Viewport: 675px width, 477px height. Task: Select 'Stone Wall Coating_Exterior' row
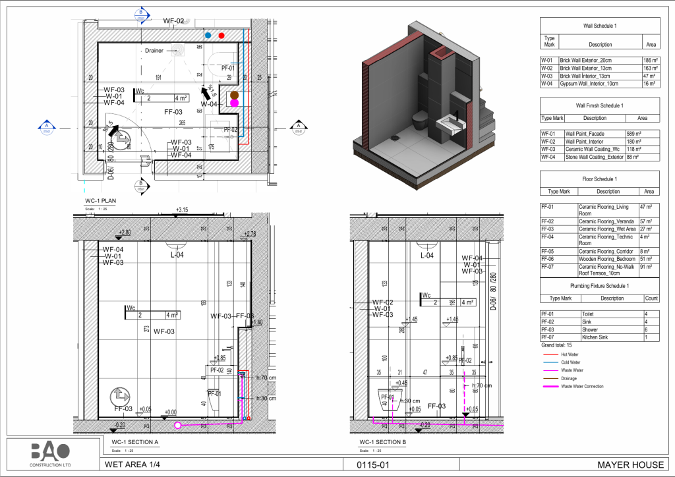click(600, 157)
